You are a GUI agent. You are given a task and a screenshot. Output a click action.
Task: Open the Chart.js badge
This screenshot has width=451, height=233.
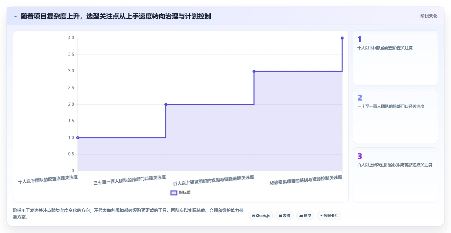tap(261, 216)
